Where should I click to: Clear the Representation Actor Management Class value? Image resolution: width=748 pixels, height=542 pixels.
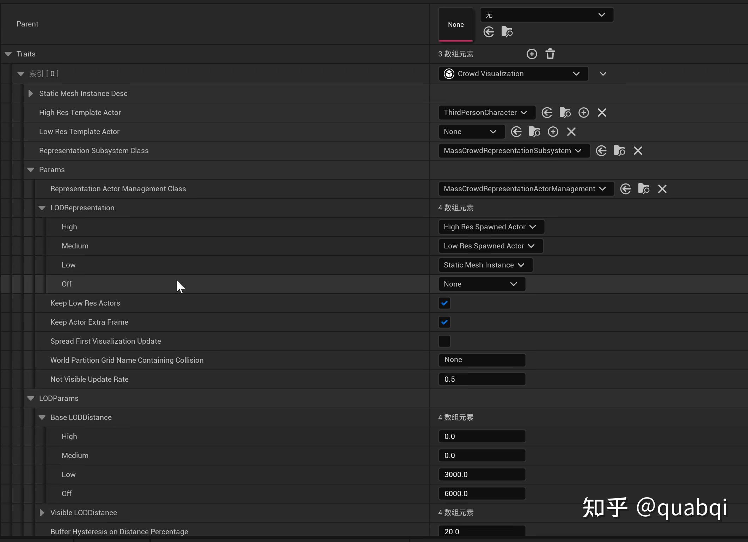click(x=662, y=189)
